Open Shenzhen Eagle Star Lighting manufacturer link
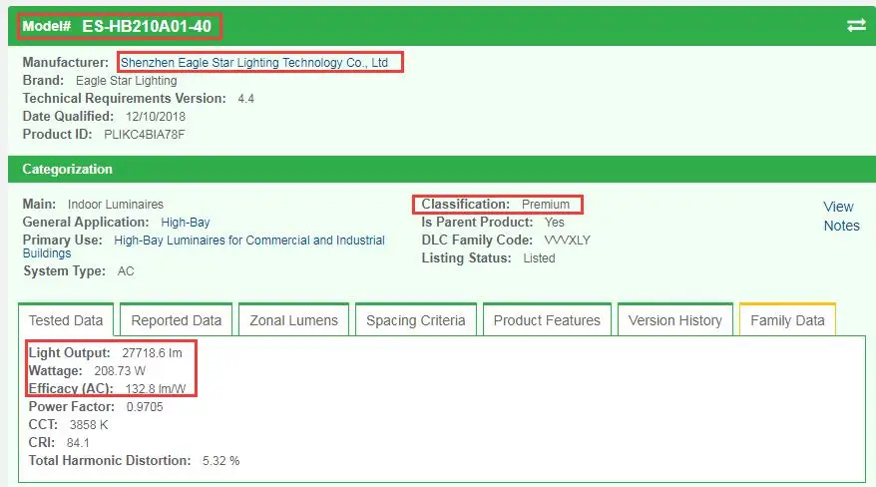This screenshot has height=487, width=876. point(254,63)
